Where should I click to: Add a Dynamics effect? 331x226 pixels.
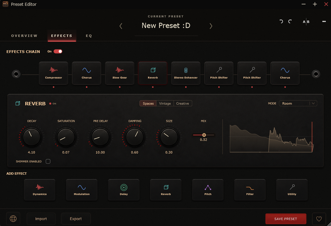39,190
